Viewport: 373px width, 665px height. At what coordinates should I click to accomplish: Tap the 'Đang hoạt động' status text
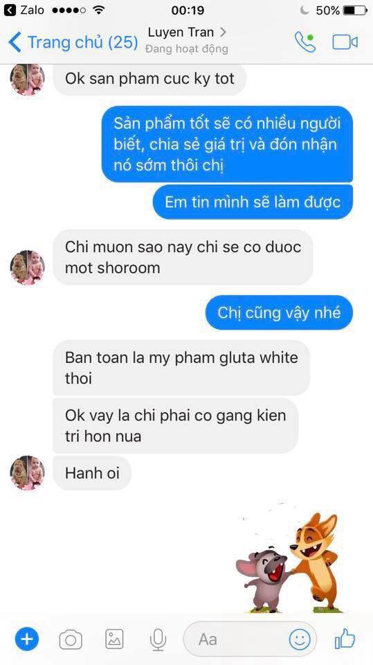pos(187,49)
